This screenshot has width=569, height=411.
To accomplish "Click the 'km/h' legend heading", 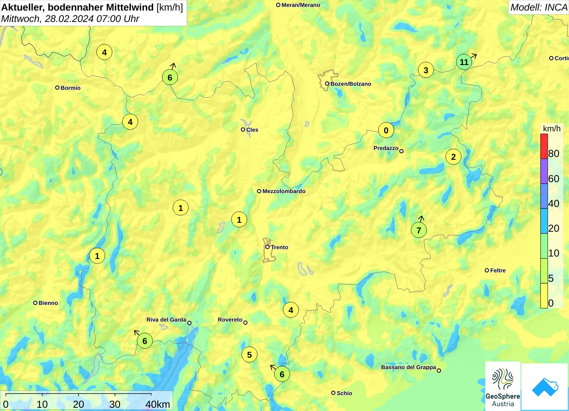I will coord(552,128).
